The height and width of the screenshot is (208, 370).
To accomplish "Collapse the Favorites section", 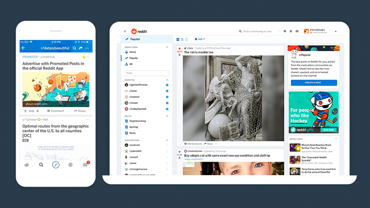I will pyautogui.click(x=167, y=80).
